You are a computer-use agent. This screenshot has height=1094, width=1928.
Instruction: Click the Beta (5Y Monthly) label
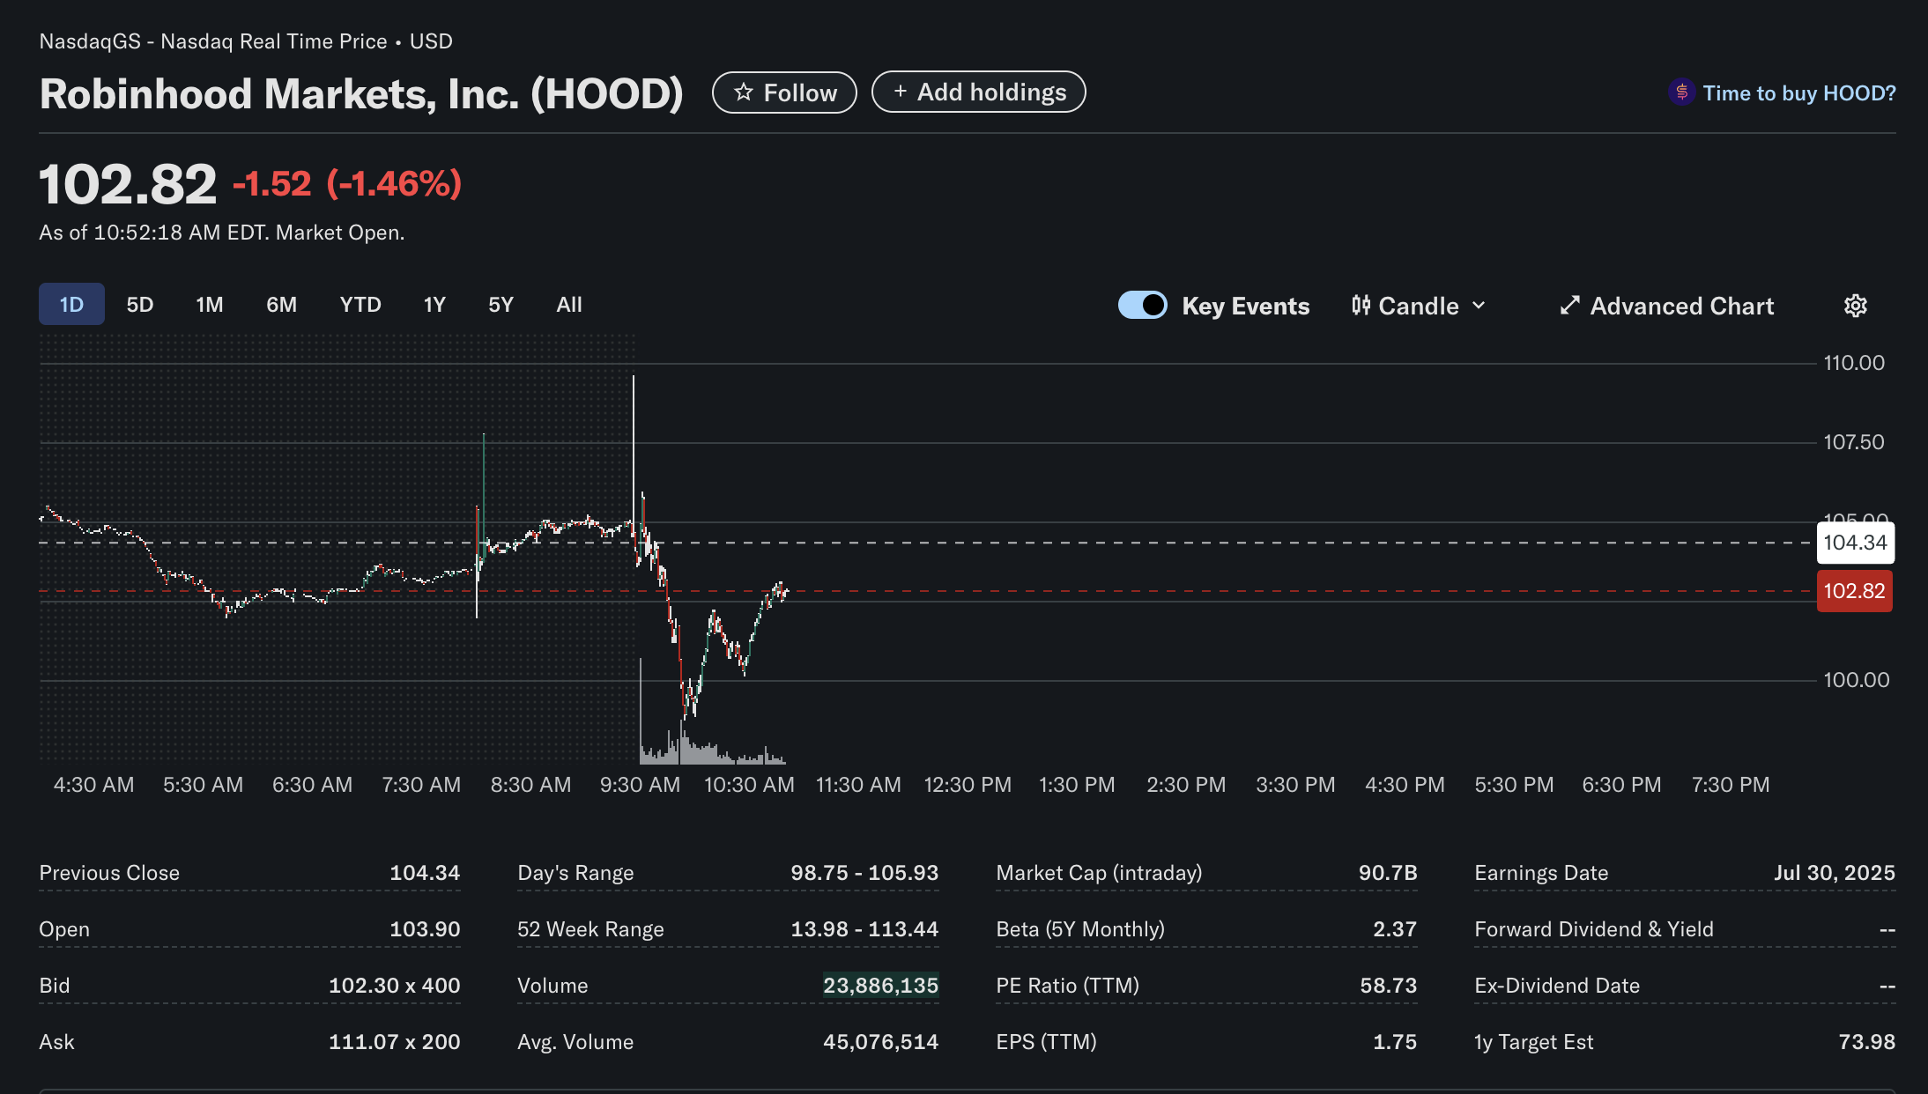click(x=1080, y=929)
